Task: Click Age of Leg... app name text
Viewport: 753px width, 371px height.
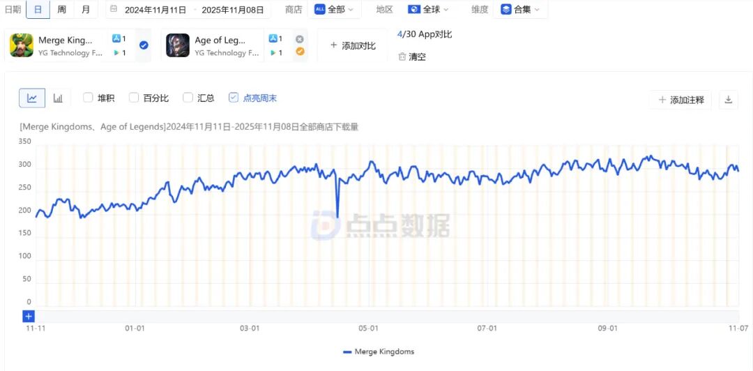Action: click(x=220, y=40)
